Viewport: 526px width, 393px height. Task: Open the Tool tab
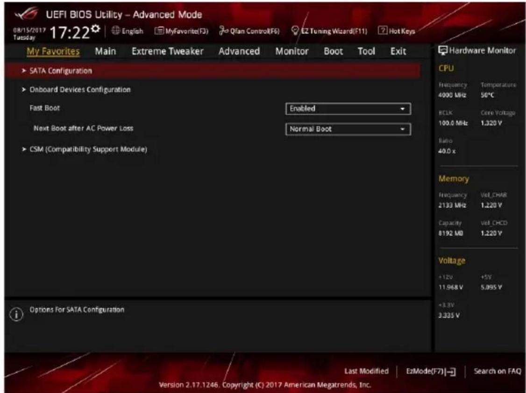[x=366, y=51]
